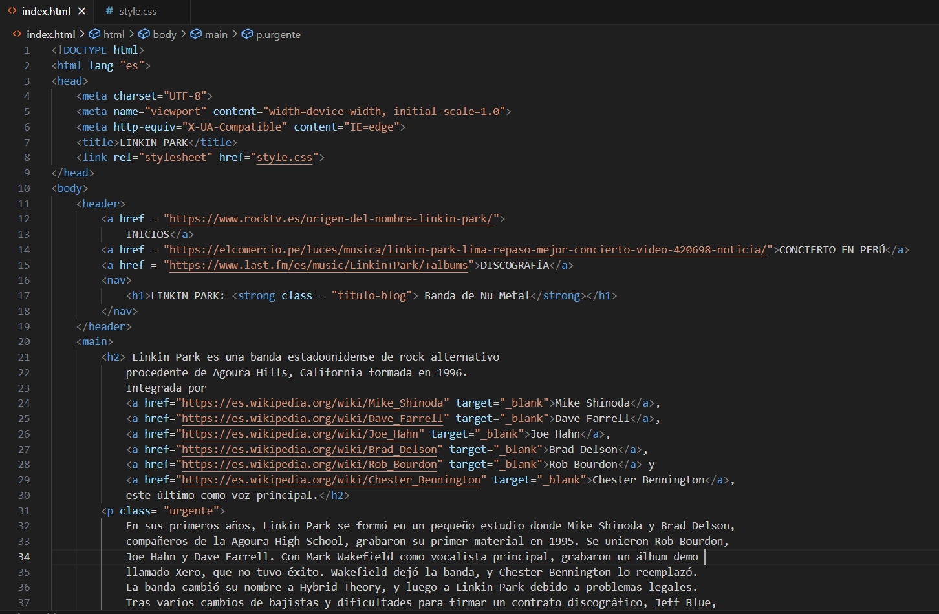This screenshot has width=939, height=614.
Task: Click the last.fm URL on line 15
Action: (x=319, y=266)
